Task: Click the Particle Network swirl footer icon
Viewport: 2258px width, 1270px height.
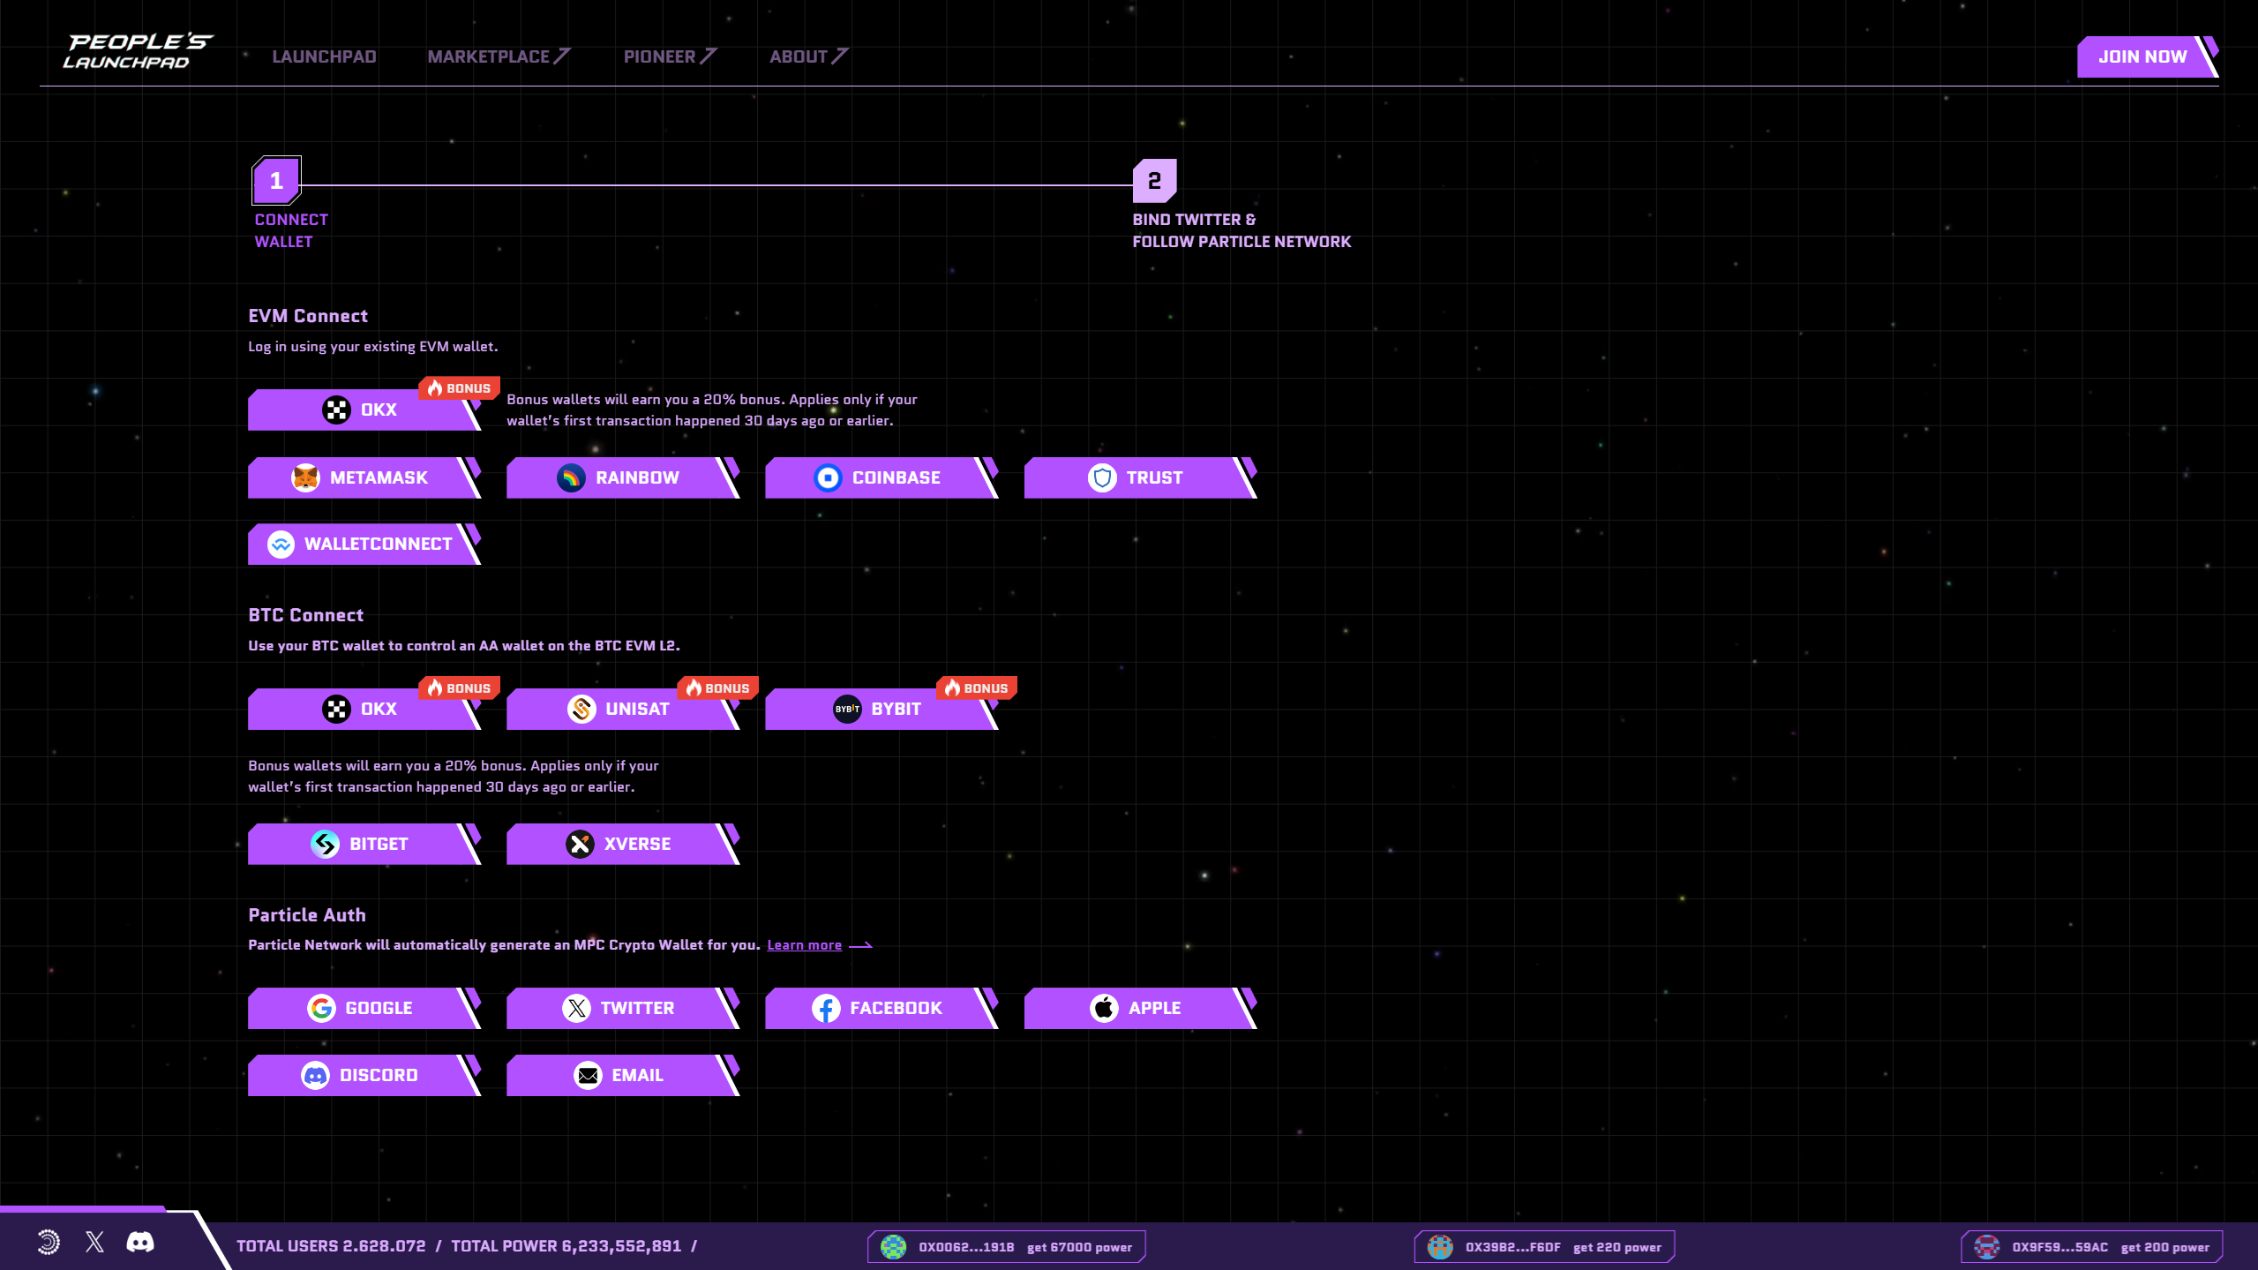Action: (49, 1243)
